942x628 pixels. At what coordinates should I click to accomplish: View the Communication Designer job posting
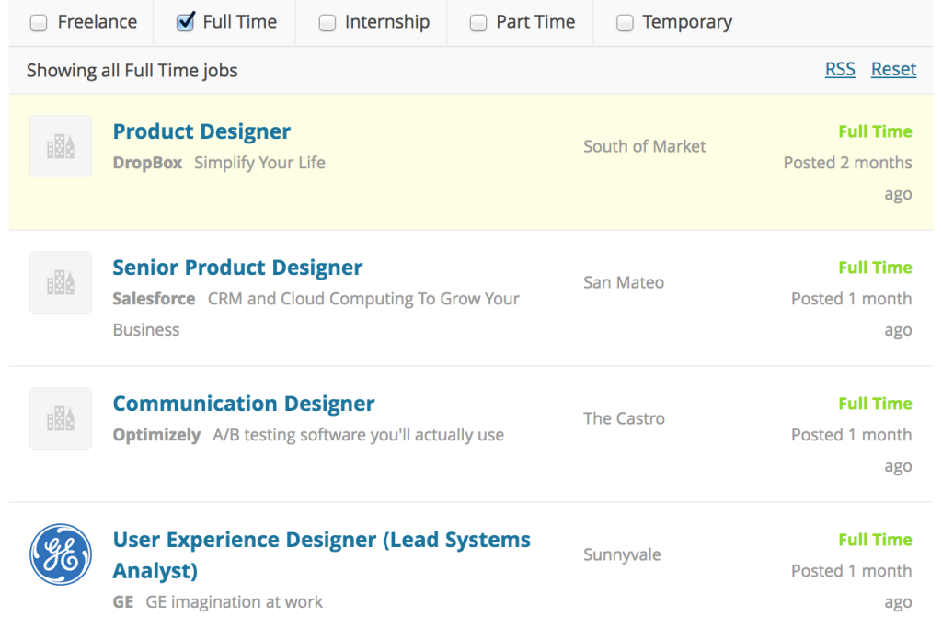click(243, 404)
